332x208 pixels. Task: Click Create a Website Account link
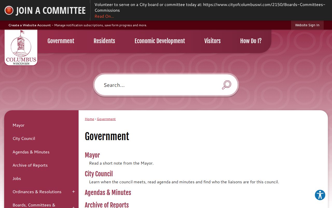pyautogui.click(x=30, y=25)
